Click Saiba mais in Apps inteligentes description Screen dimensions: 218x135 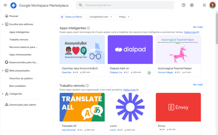tap(190, 32)
